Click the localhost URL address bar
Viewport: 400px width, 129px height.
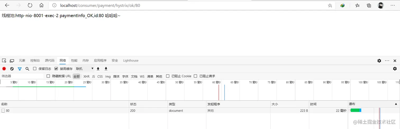tap(192, 5)
